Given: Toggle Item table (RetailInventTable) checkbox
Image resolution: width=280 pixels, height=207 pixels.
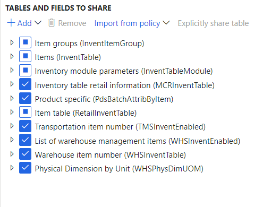Looking at the screenshot, I should coord(25,112).
